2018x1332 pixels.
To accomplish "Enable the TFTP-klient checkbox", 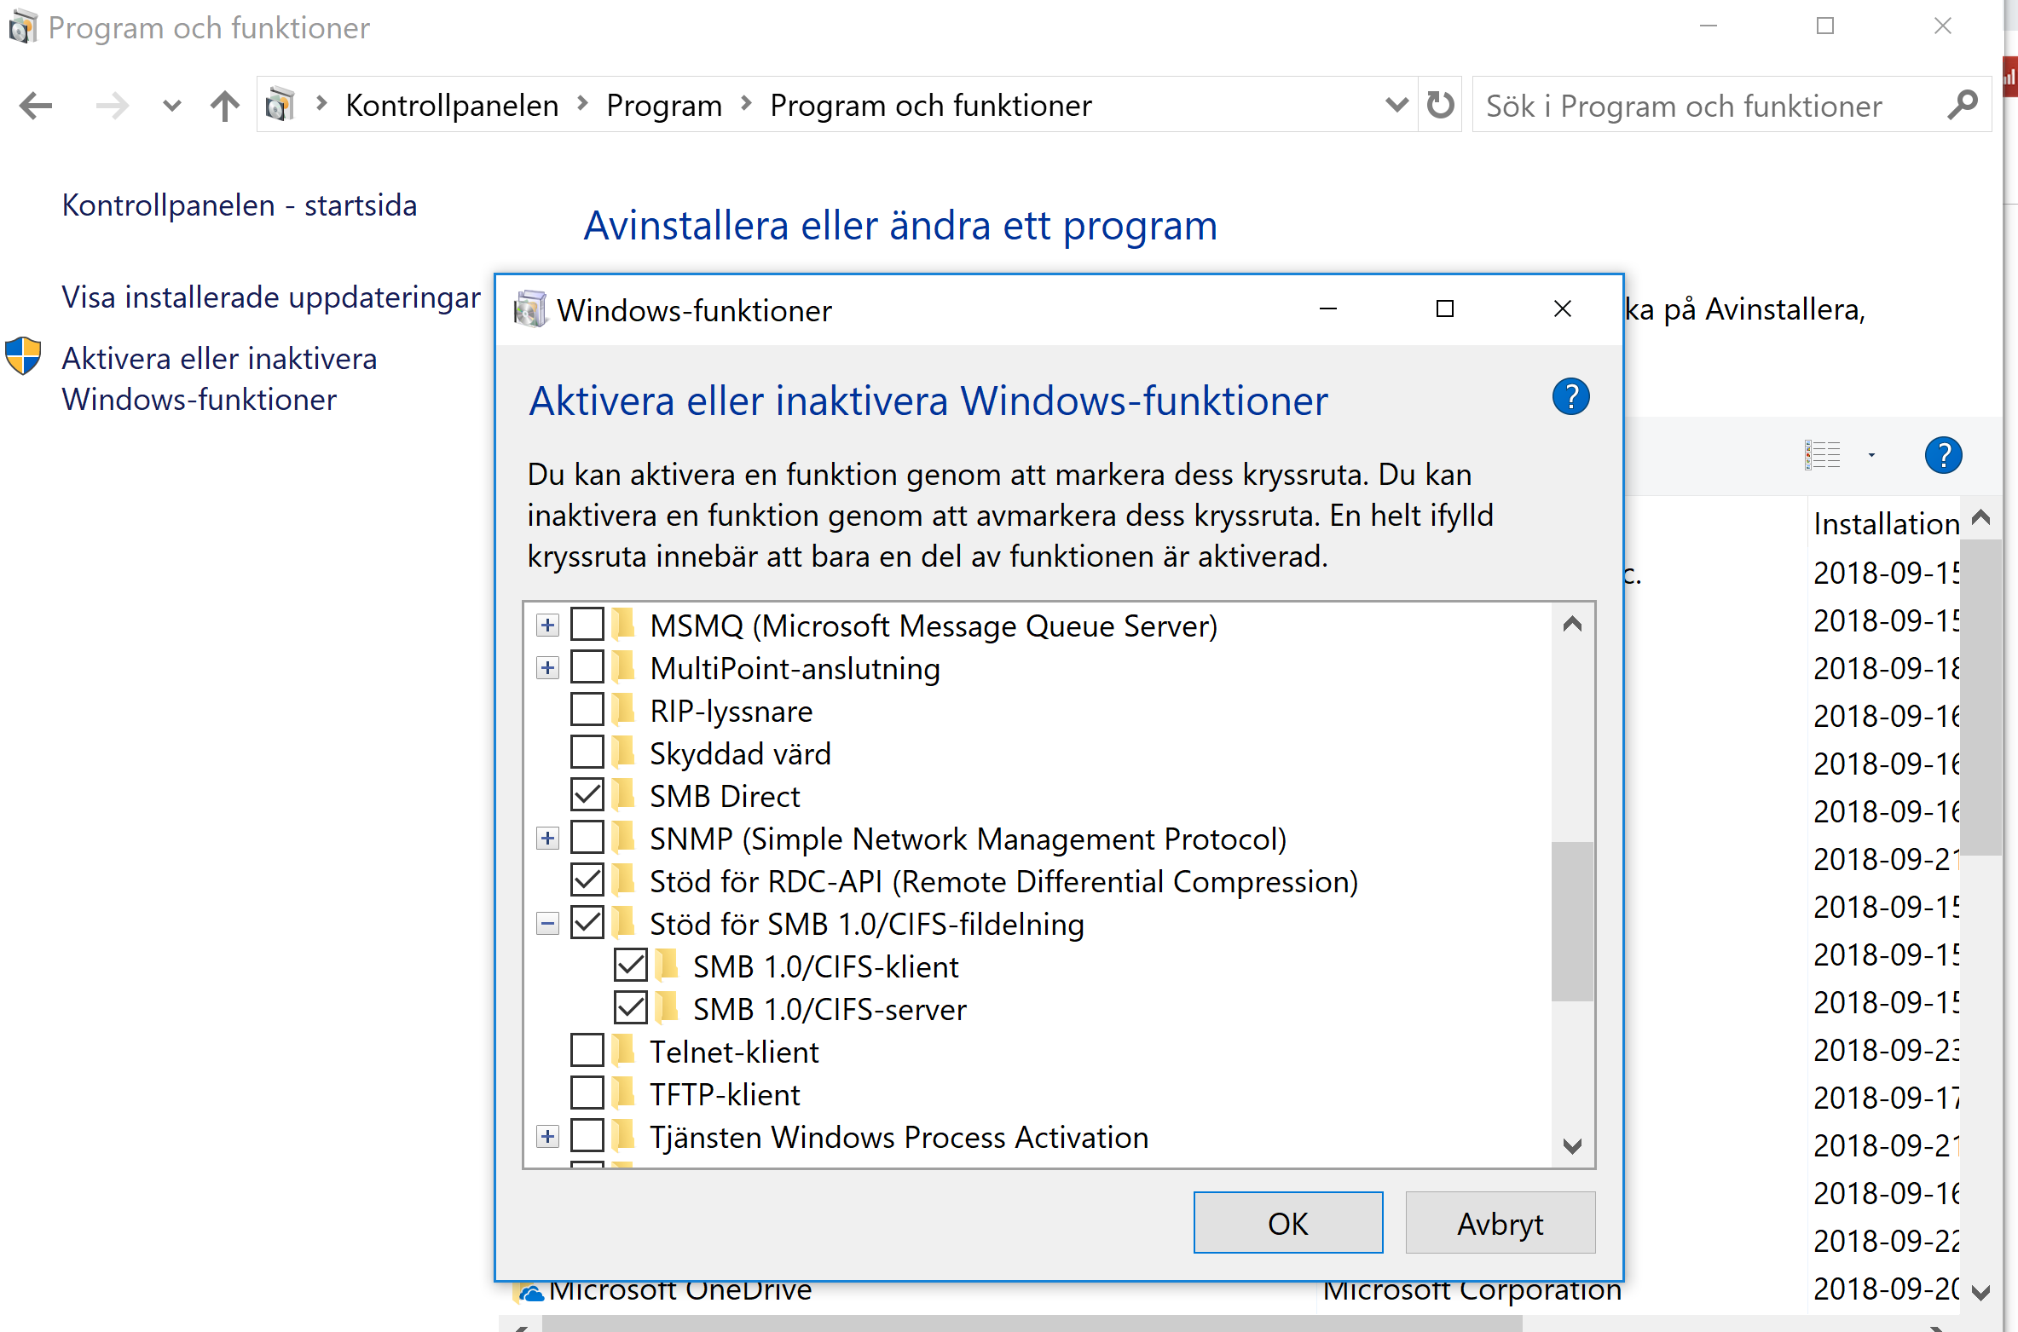I will tap(587, 1093).
